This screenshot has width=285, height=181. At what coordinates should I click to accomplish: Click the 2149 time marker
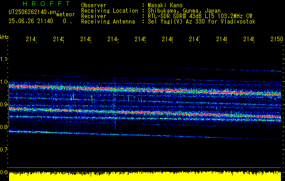249,39
